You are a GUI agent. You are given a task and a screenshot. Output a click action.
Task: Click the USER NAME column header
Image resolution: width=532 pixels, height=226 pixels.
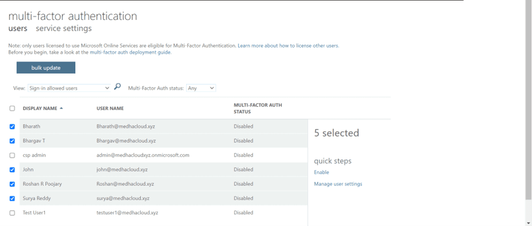pos(110,108)
